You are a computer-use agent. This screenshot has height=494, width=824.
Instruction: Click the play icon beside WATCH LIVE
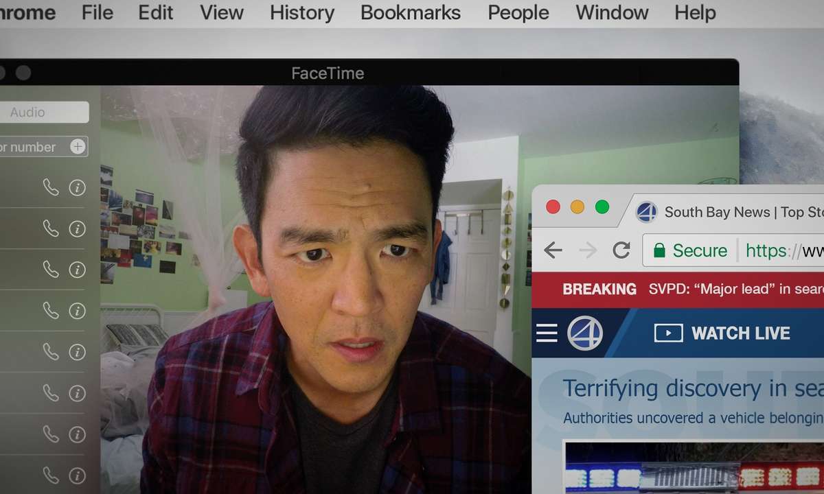[x=668, y=333]
